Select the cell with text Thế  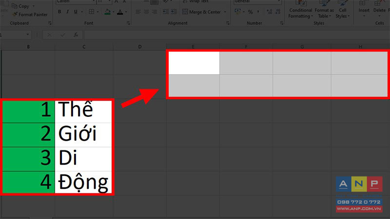click(83, 111)
